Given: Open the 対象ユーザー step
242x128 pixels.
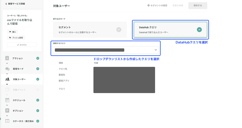Looking at the screenshot, I should point(22,79).
